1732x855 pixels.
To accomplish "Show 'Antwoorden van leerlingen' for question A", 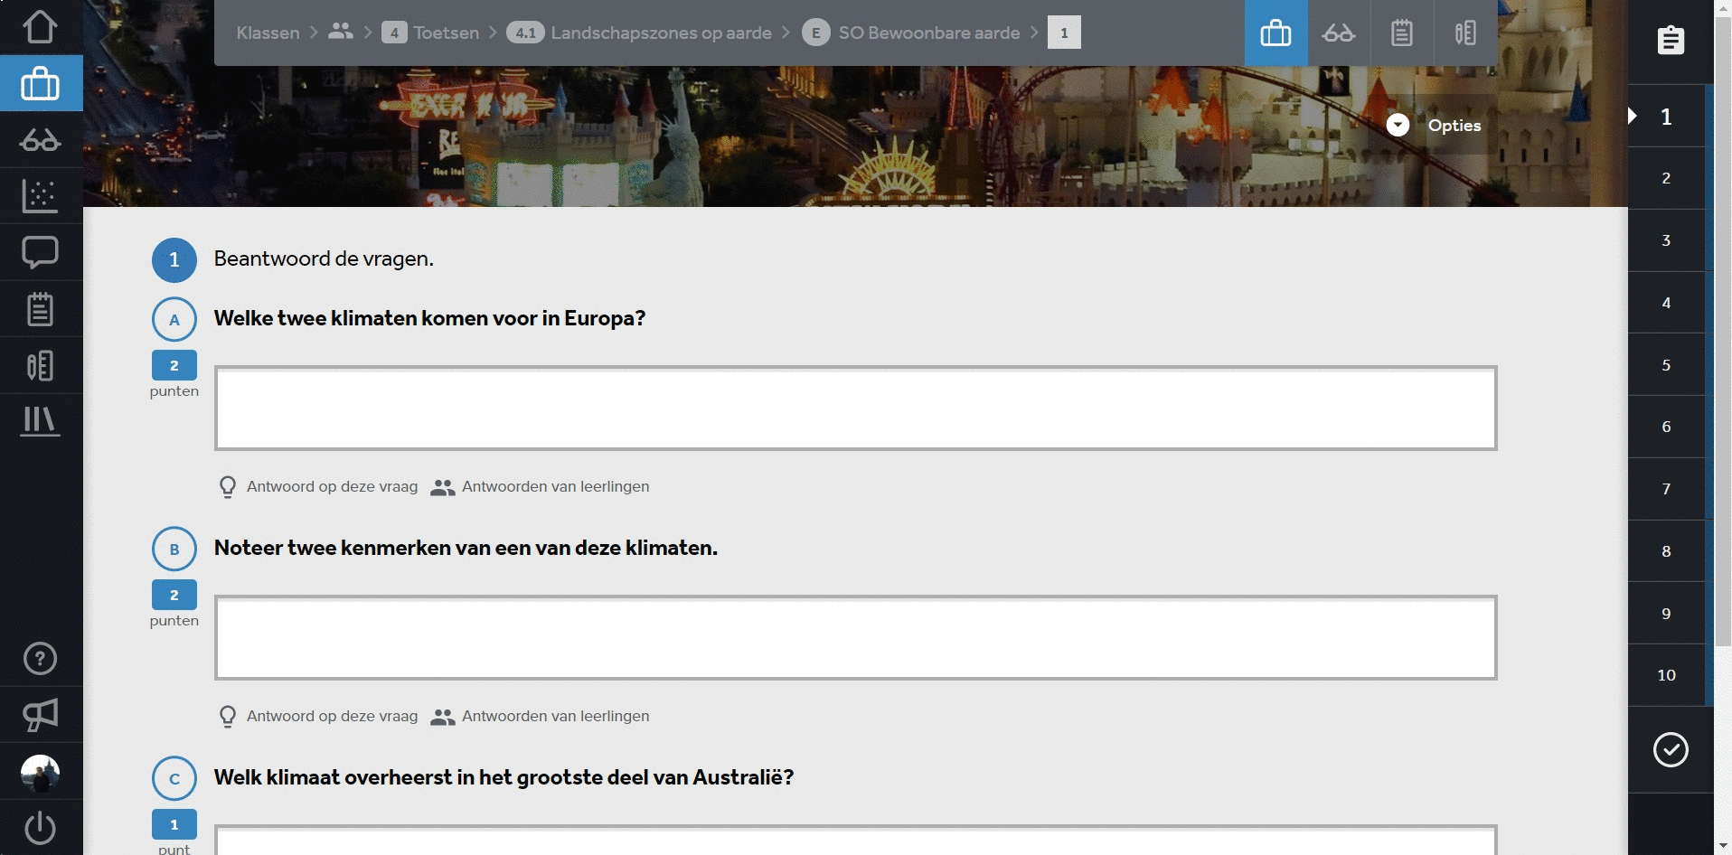I will (x=540, y=487).
